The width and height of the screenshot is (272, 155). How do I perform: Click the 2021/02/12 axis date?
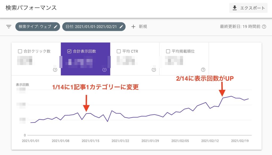pyautogui.click(x=210, y=141)
